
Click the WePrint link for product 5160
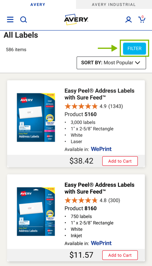pos(101,149)
